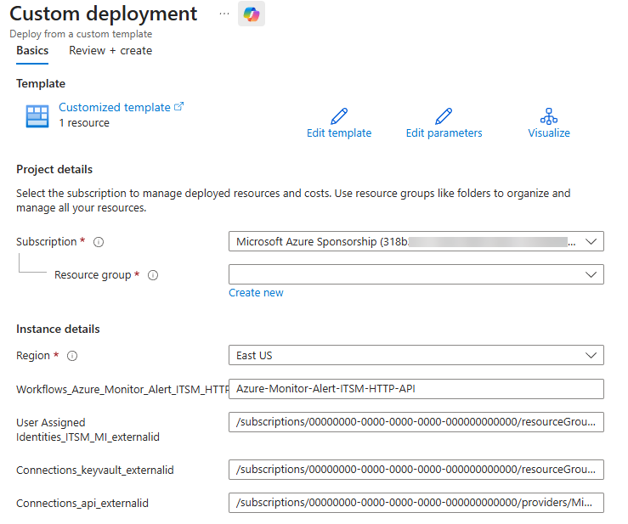Open the Customized template link
The image size is (628, 524).
click(x=115, y=108)
